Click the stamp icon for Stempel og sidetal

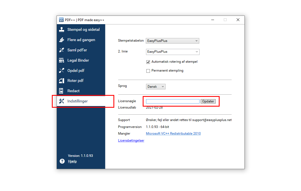62,30
